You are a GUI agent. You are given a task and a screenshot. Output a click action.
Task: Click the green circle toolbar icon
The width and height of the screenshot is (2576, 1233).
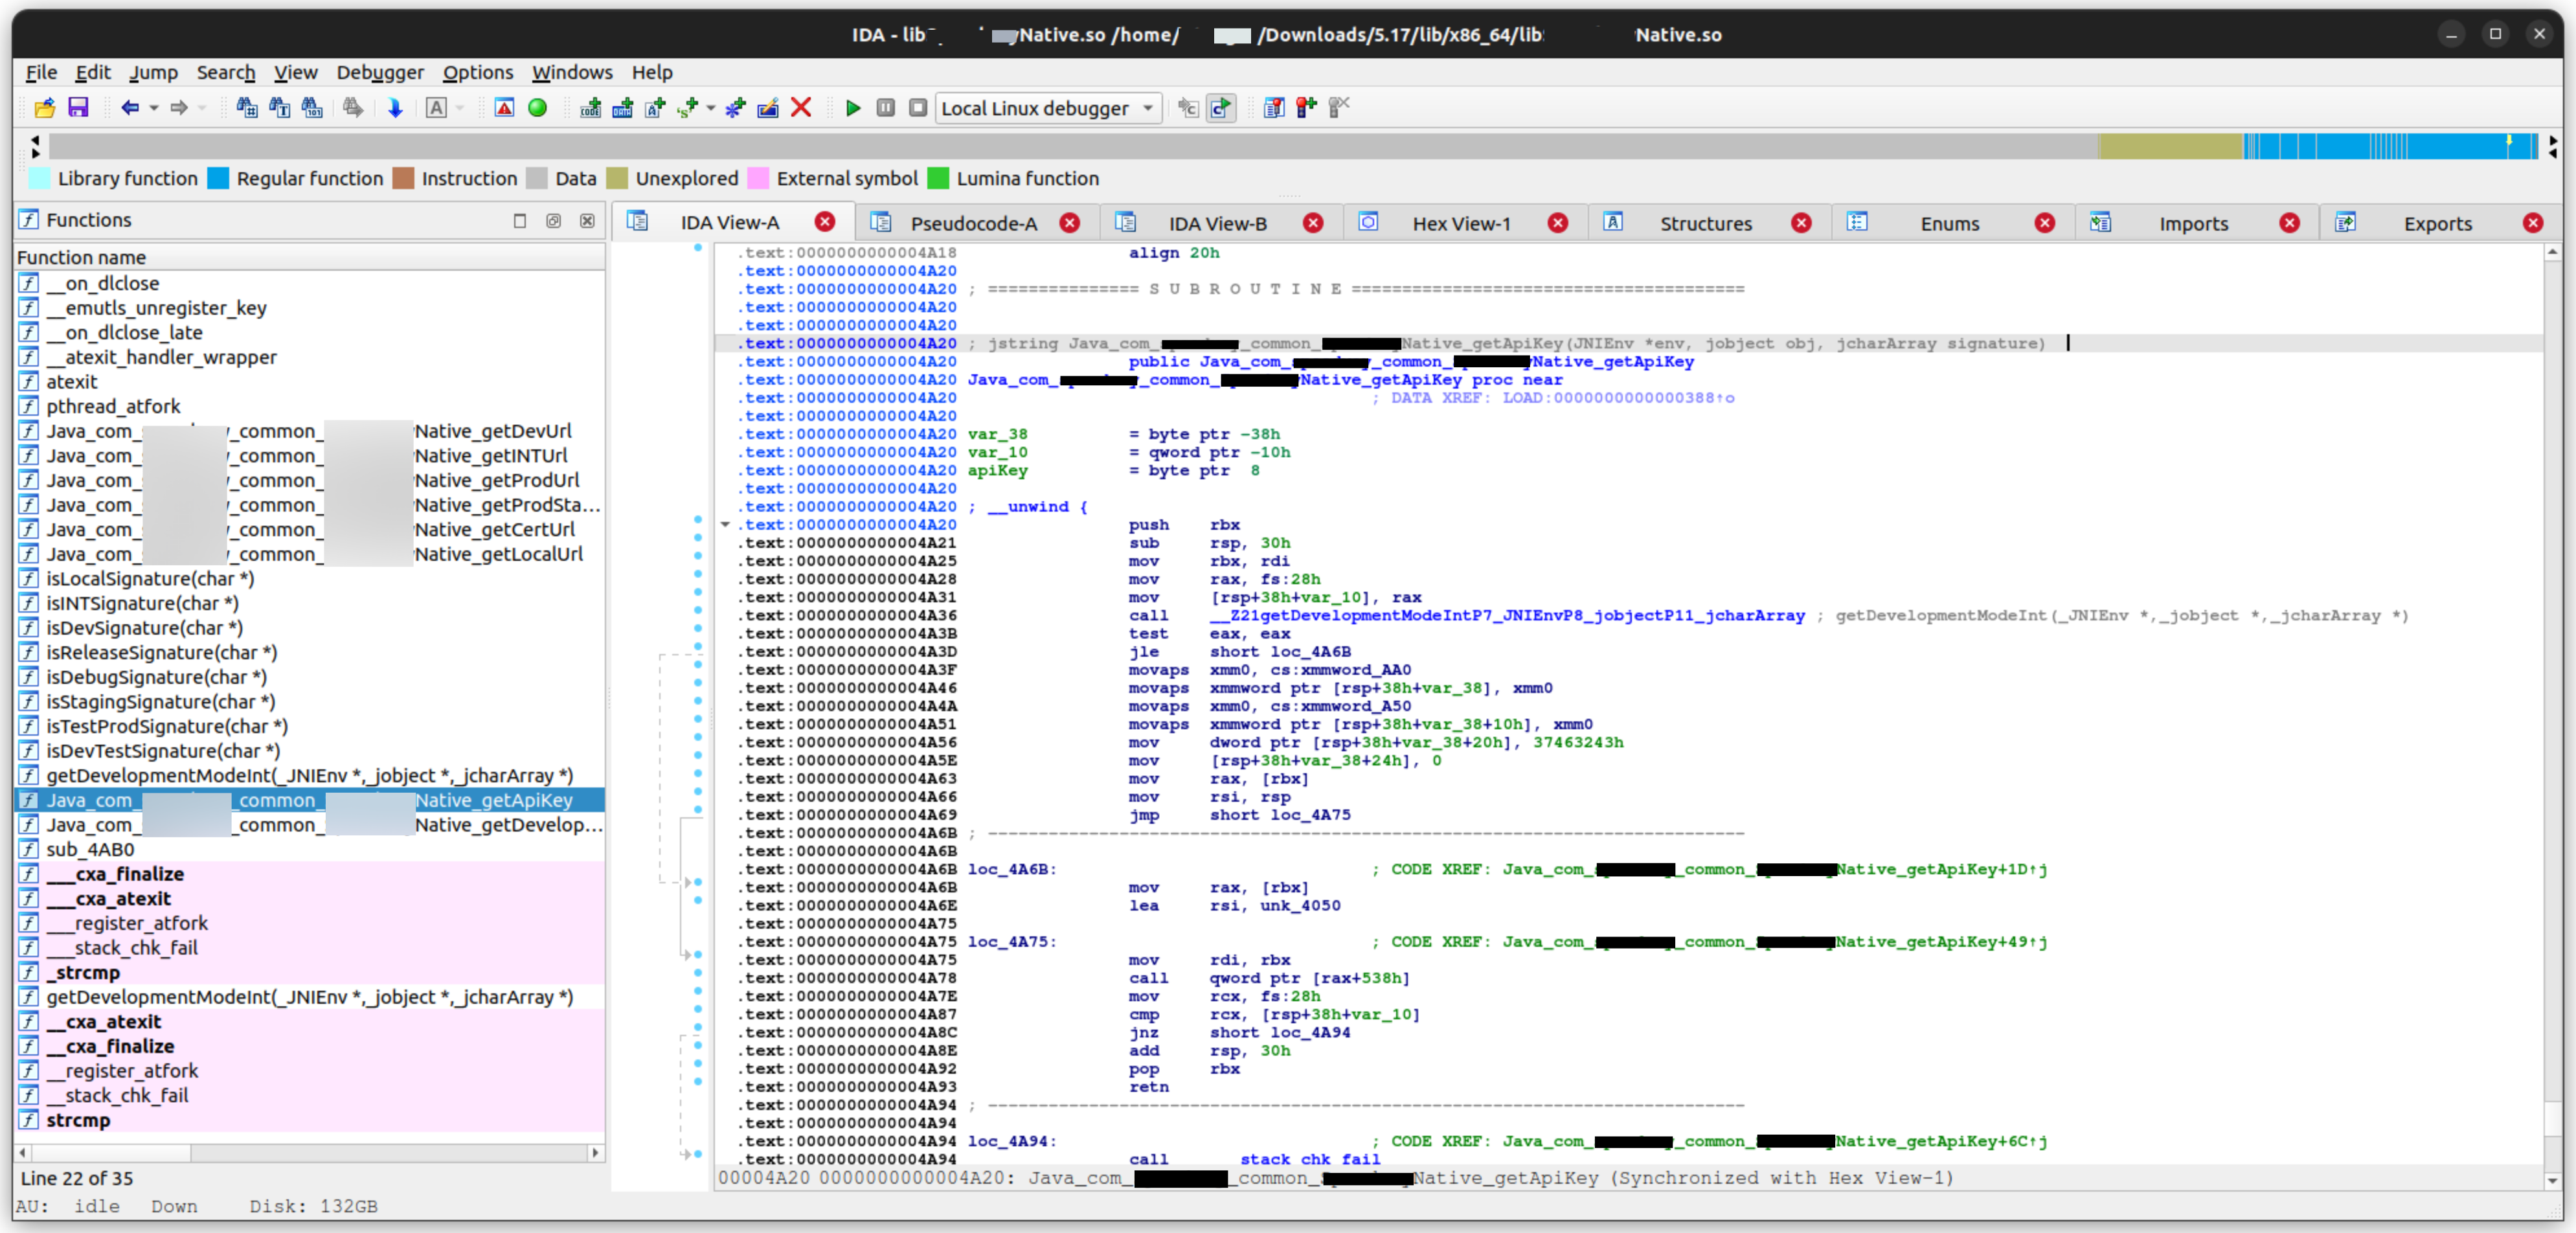pos(538,108)
